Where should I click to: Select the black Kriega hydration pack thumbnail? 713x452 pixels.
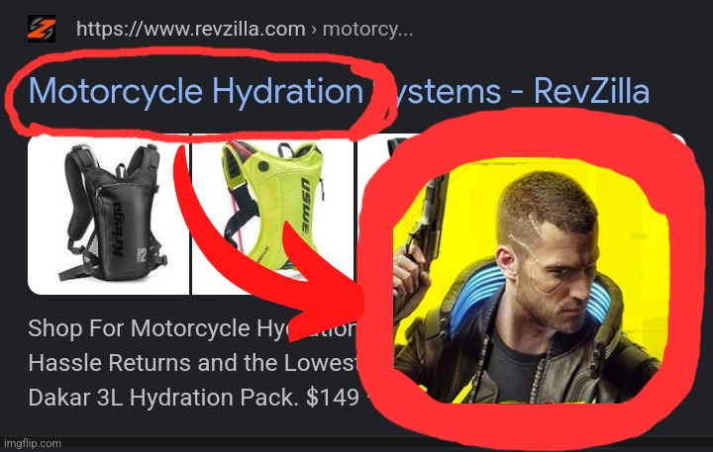pyautogui.click(x=109, y=215)
